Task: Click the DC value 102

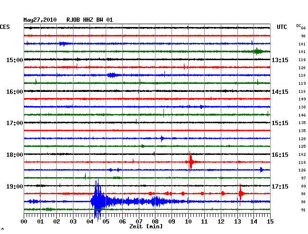Action: point(302,154)
